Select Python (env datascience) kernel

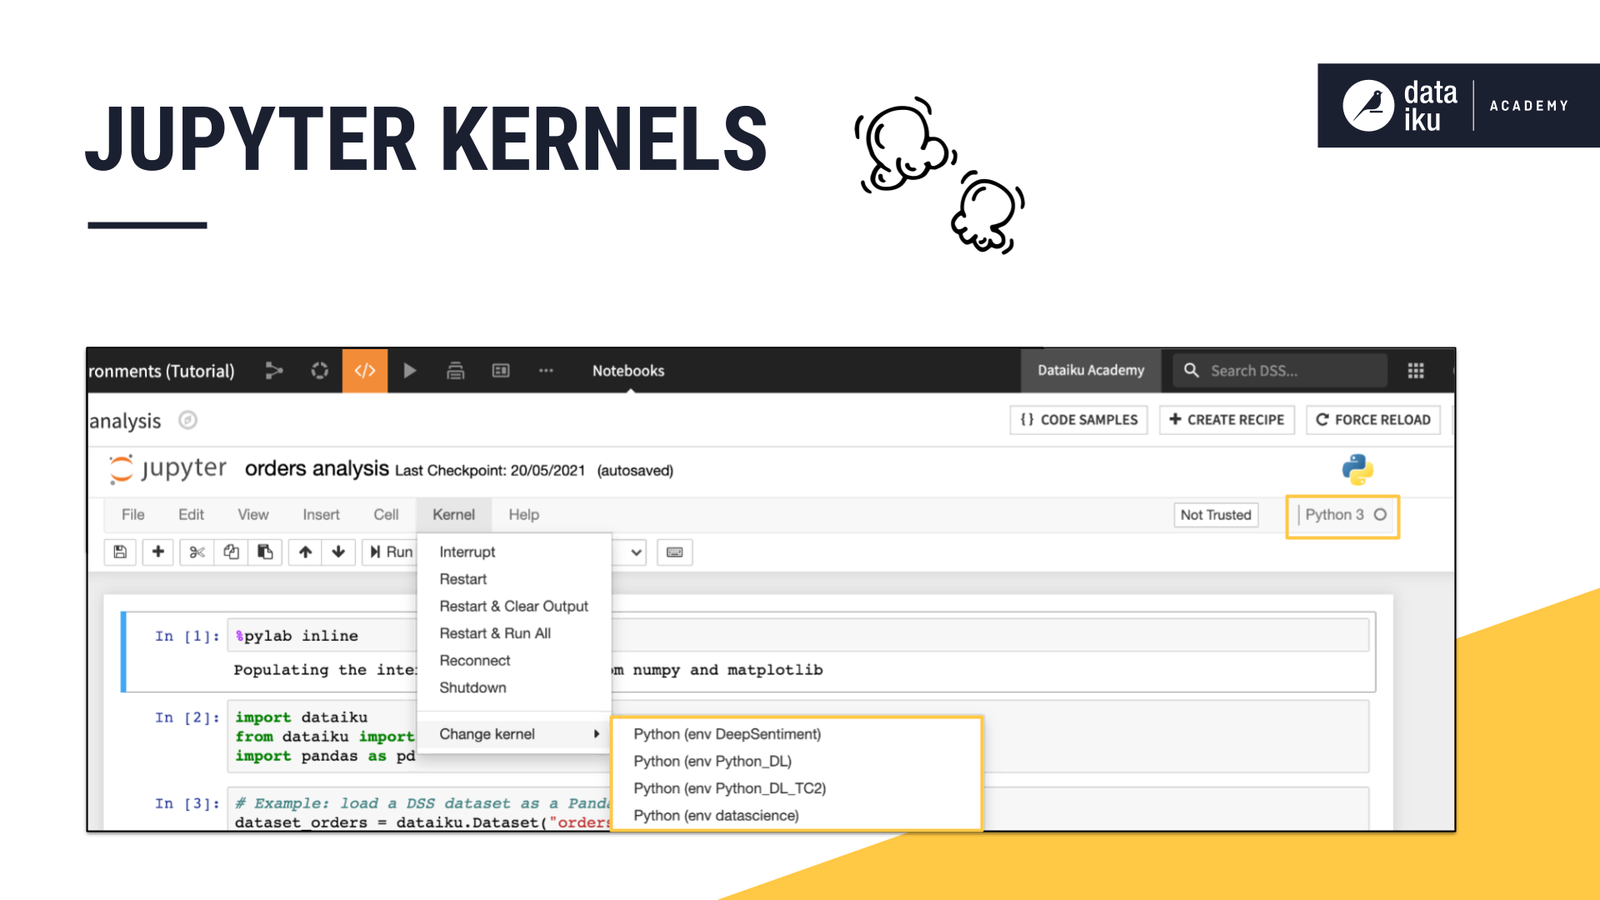[x=715, y=815]
